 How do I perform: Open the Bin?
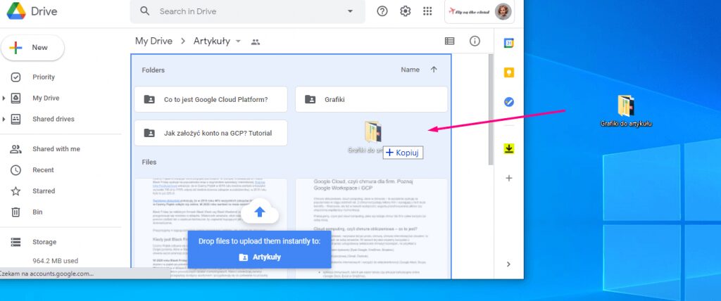37,212
